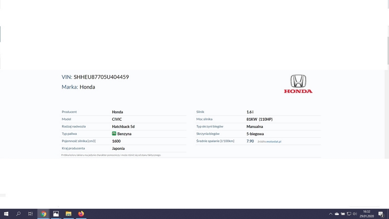This screenshot has width=389, height=219.
Task: Open Task View in the taskbar
Action: (x=31, y=214)
